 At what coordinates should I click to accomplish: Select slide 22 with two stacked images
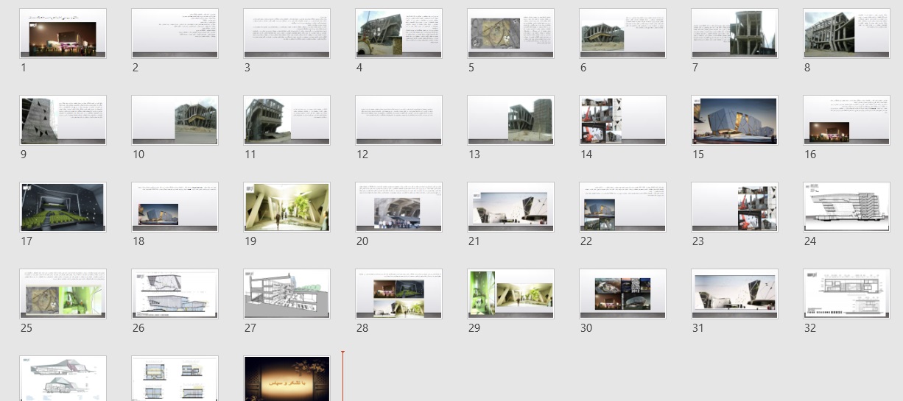(x=622, y=207)
